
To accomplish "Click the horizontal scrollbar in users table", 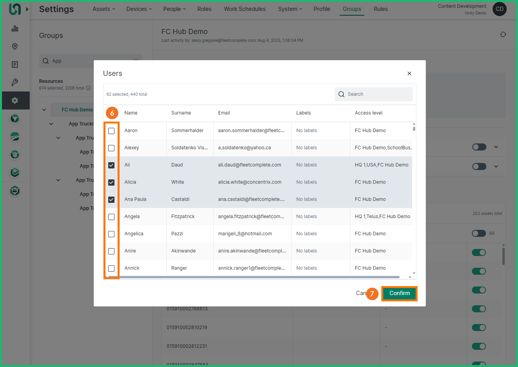I will click(x=254, y=277).
